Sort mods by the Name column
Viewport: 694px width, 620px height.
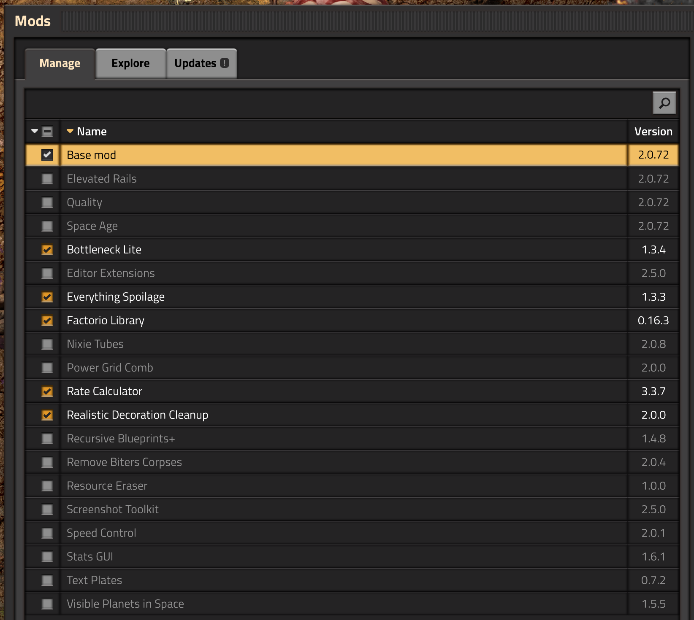92,132
